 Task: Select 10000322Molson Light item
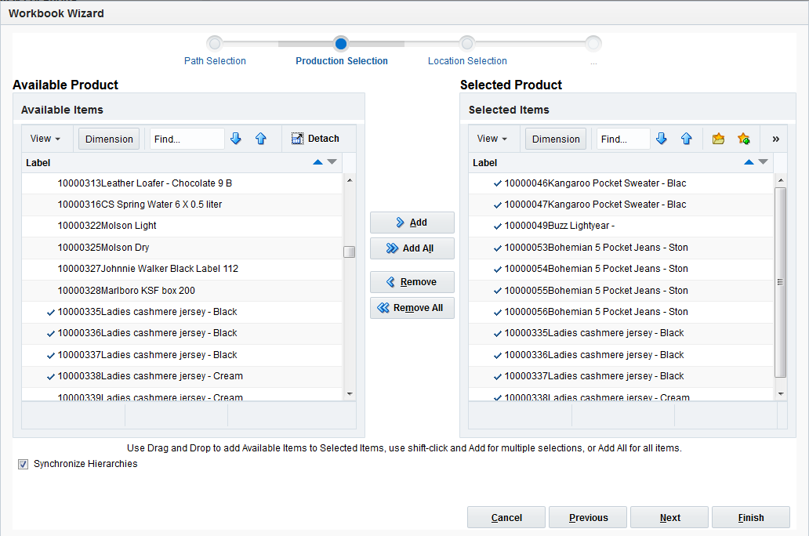(182, 226)
